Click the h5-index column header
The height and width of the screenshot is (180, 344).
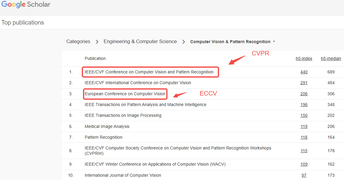[x=304, y=58]
